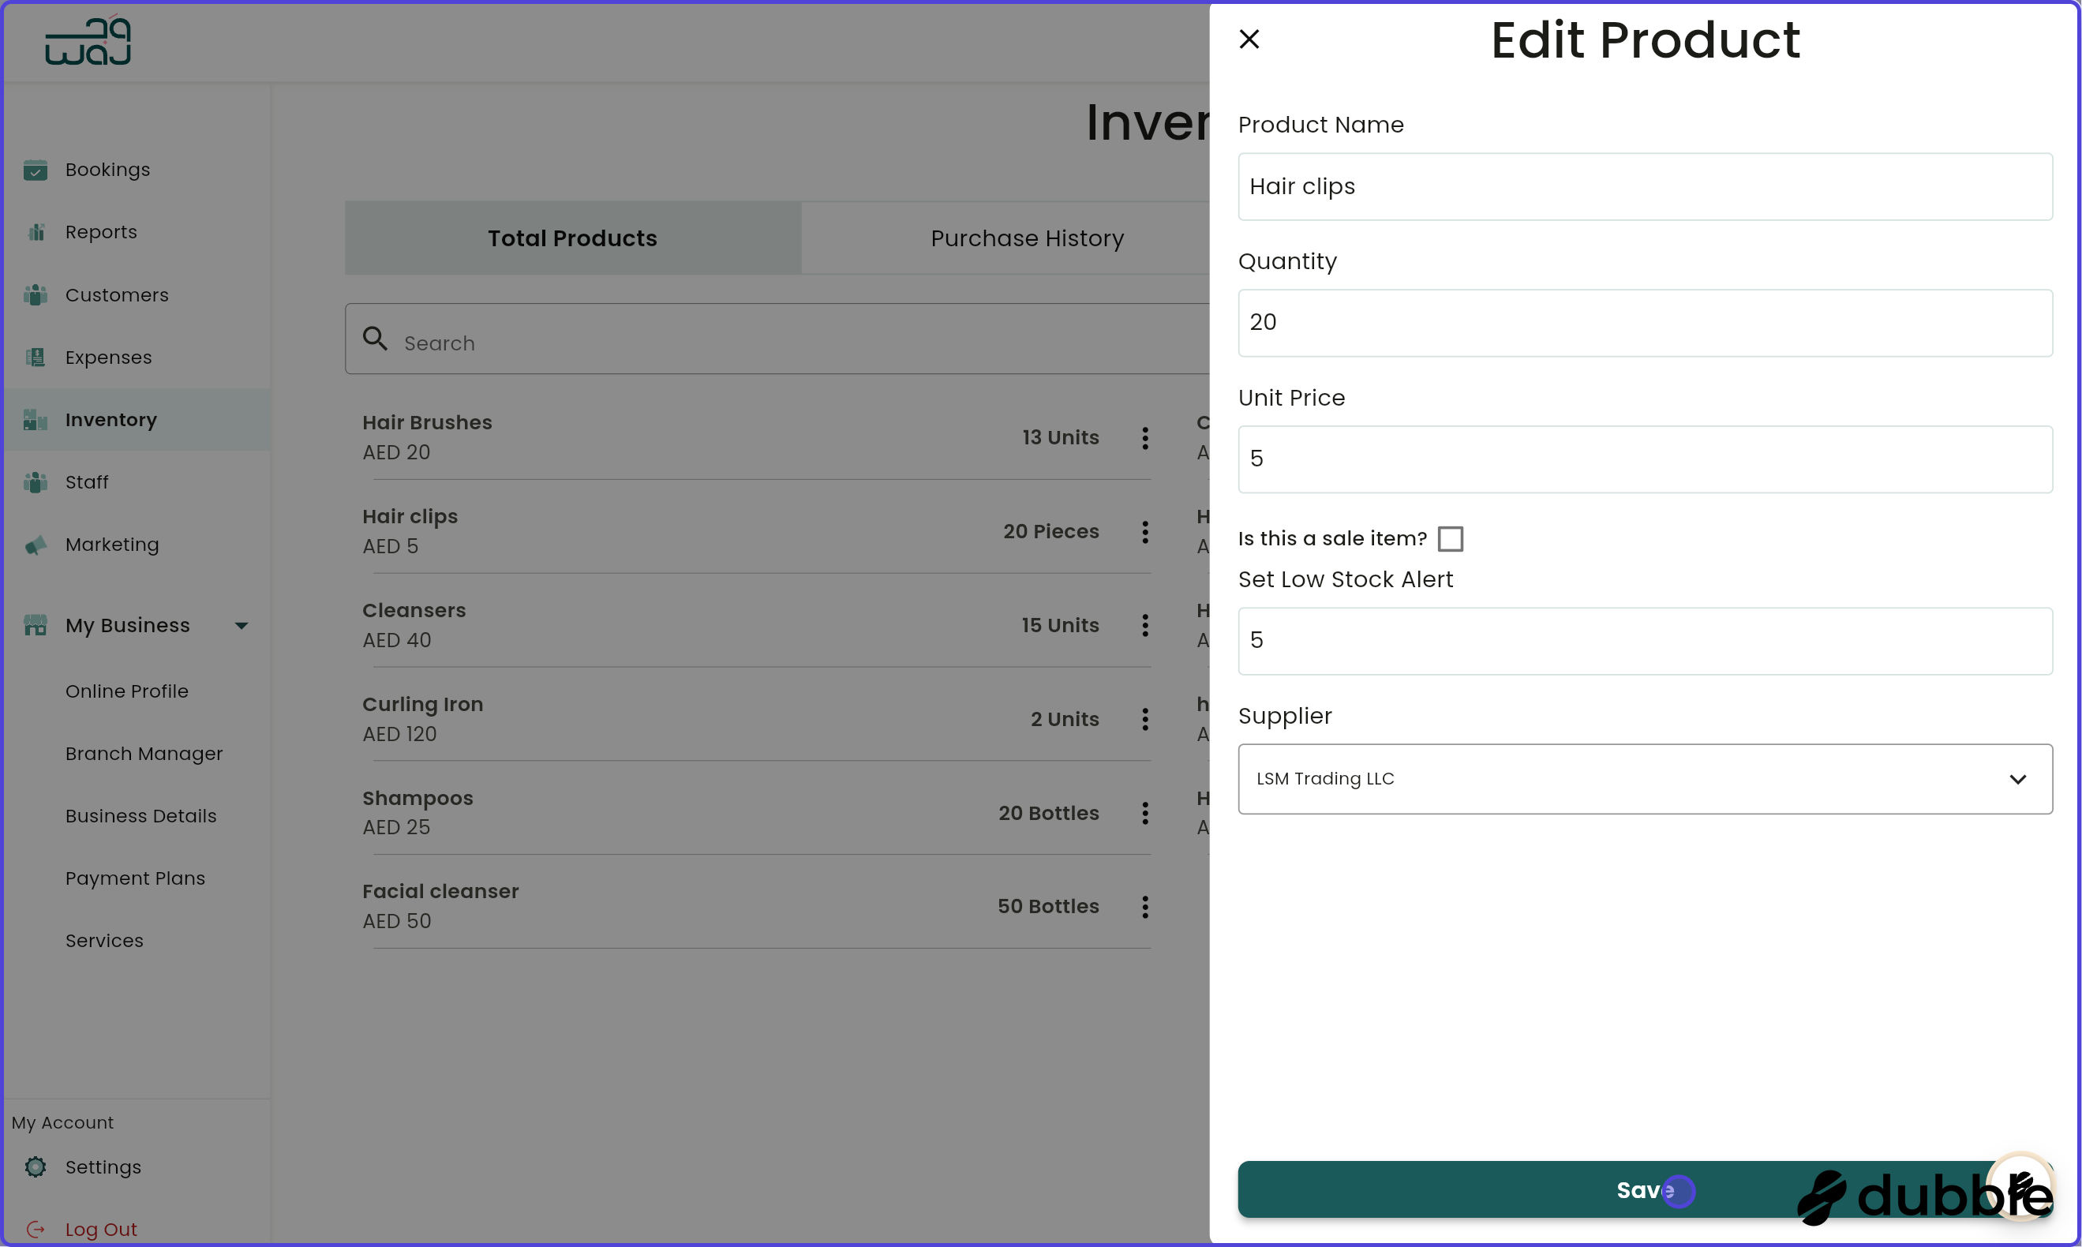Open the three-dot menu for Curling Iron
The image size is (2082, 1247).
[1144, 718]
